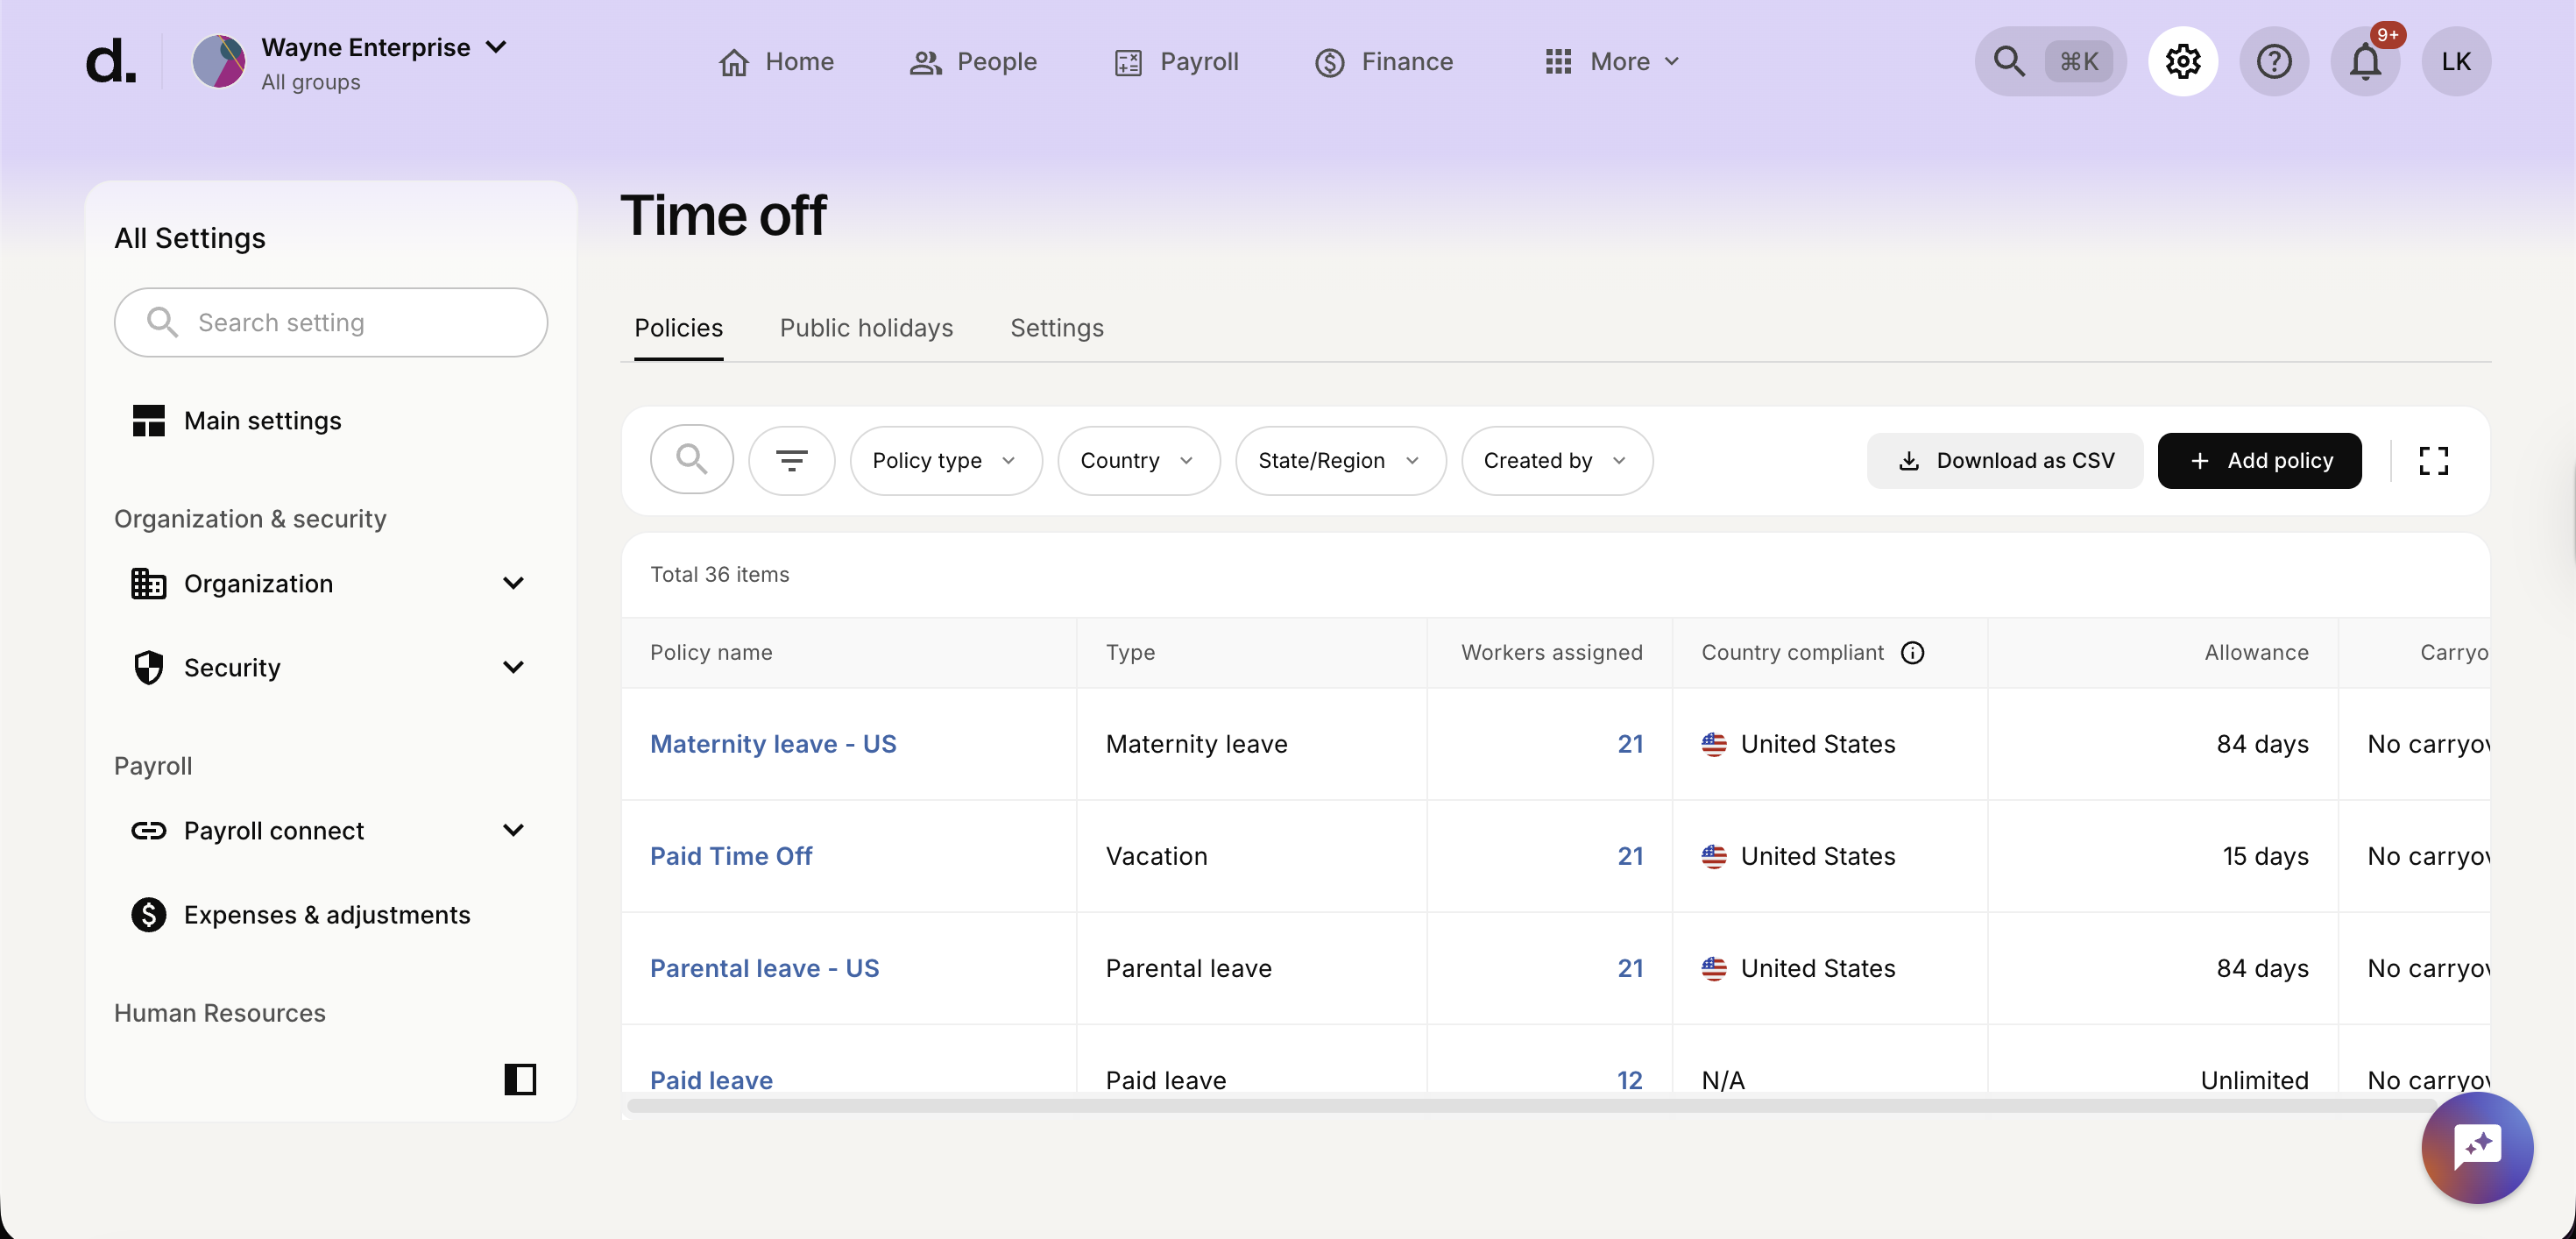Click the Add policy button

click(x=2258, y=460)
